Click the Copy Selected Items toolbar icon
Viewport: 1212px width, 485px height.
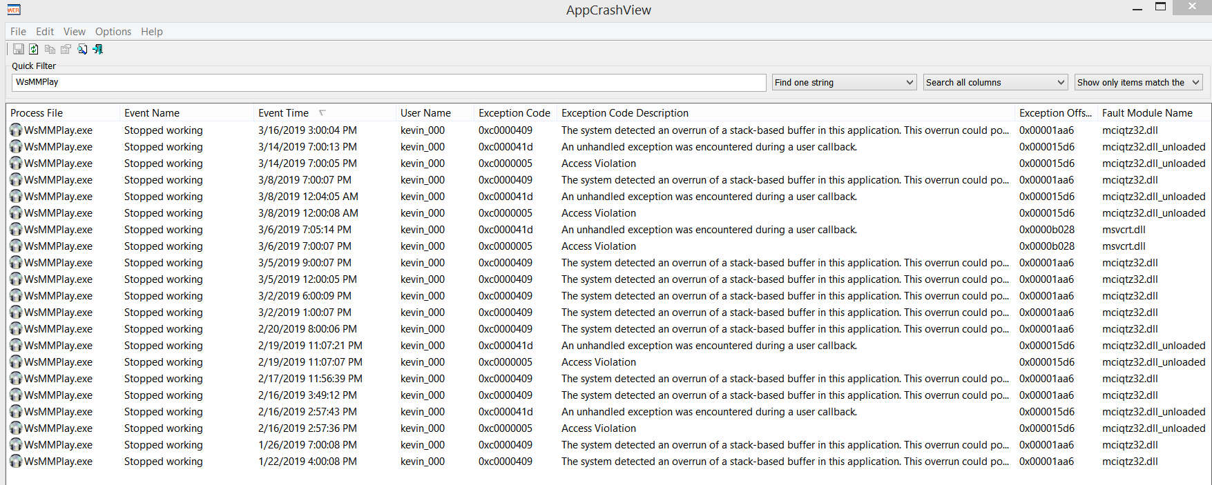pyautogui.click(x=50, y=49)
